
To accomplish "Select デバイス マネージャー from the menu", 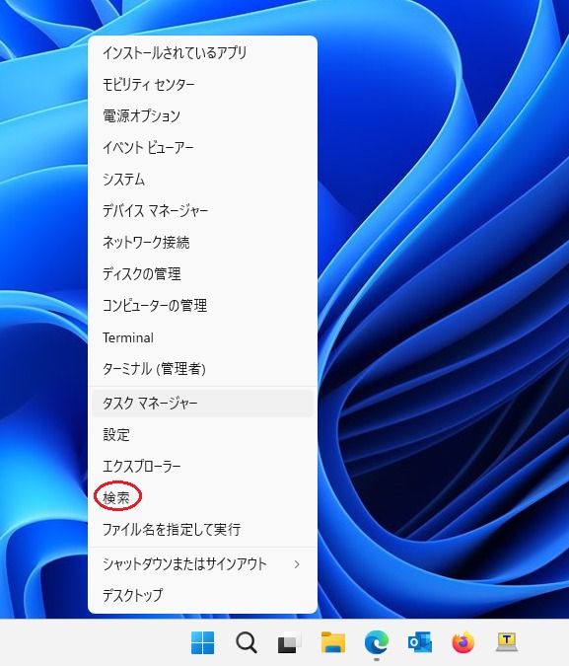I will (x=202, y=211).
